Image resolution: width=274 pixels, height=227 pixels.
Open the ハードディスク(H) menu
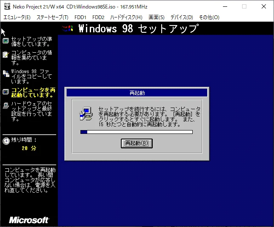pyautogui.click(x=126, y=17)
